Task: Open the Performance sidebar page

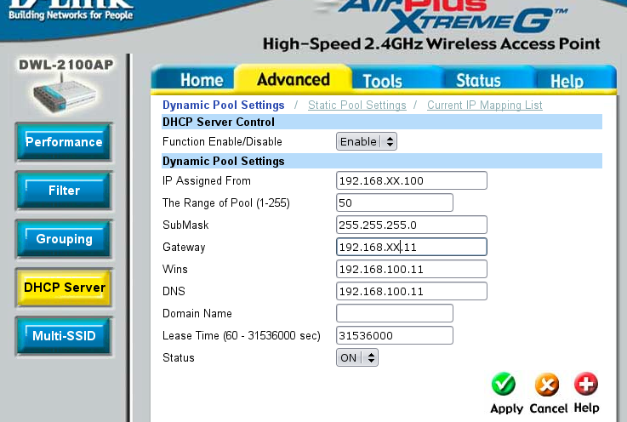Action: tap(64, 142)
